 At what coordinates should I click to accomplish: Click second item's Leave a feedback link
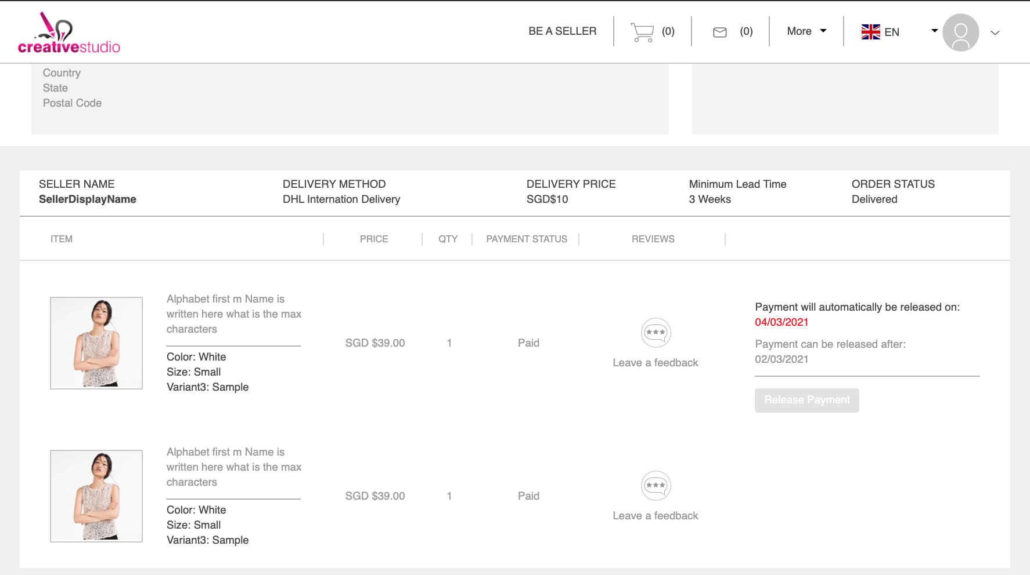[x=655, y=516]
